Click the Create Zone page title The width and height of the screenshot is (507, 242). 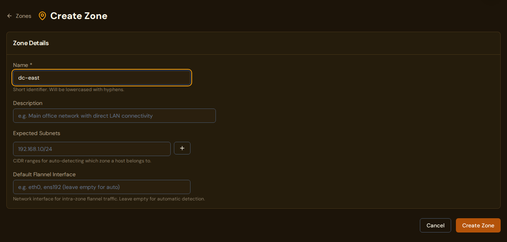[x=78, y=16]
